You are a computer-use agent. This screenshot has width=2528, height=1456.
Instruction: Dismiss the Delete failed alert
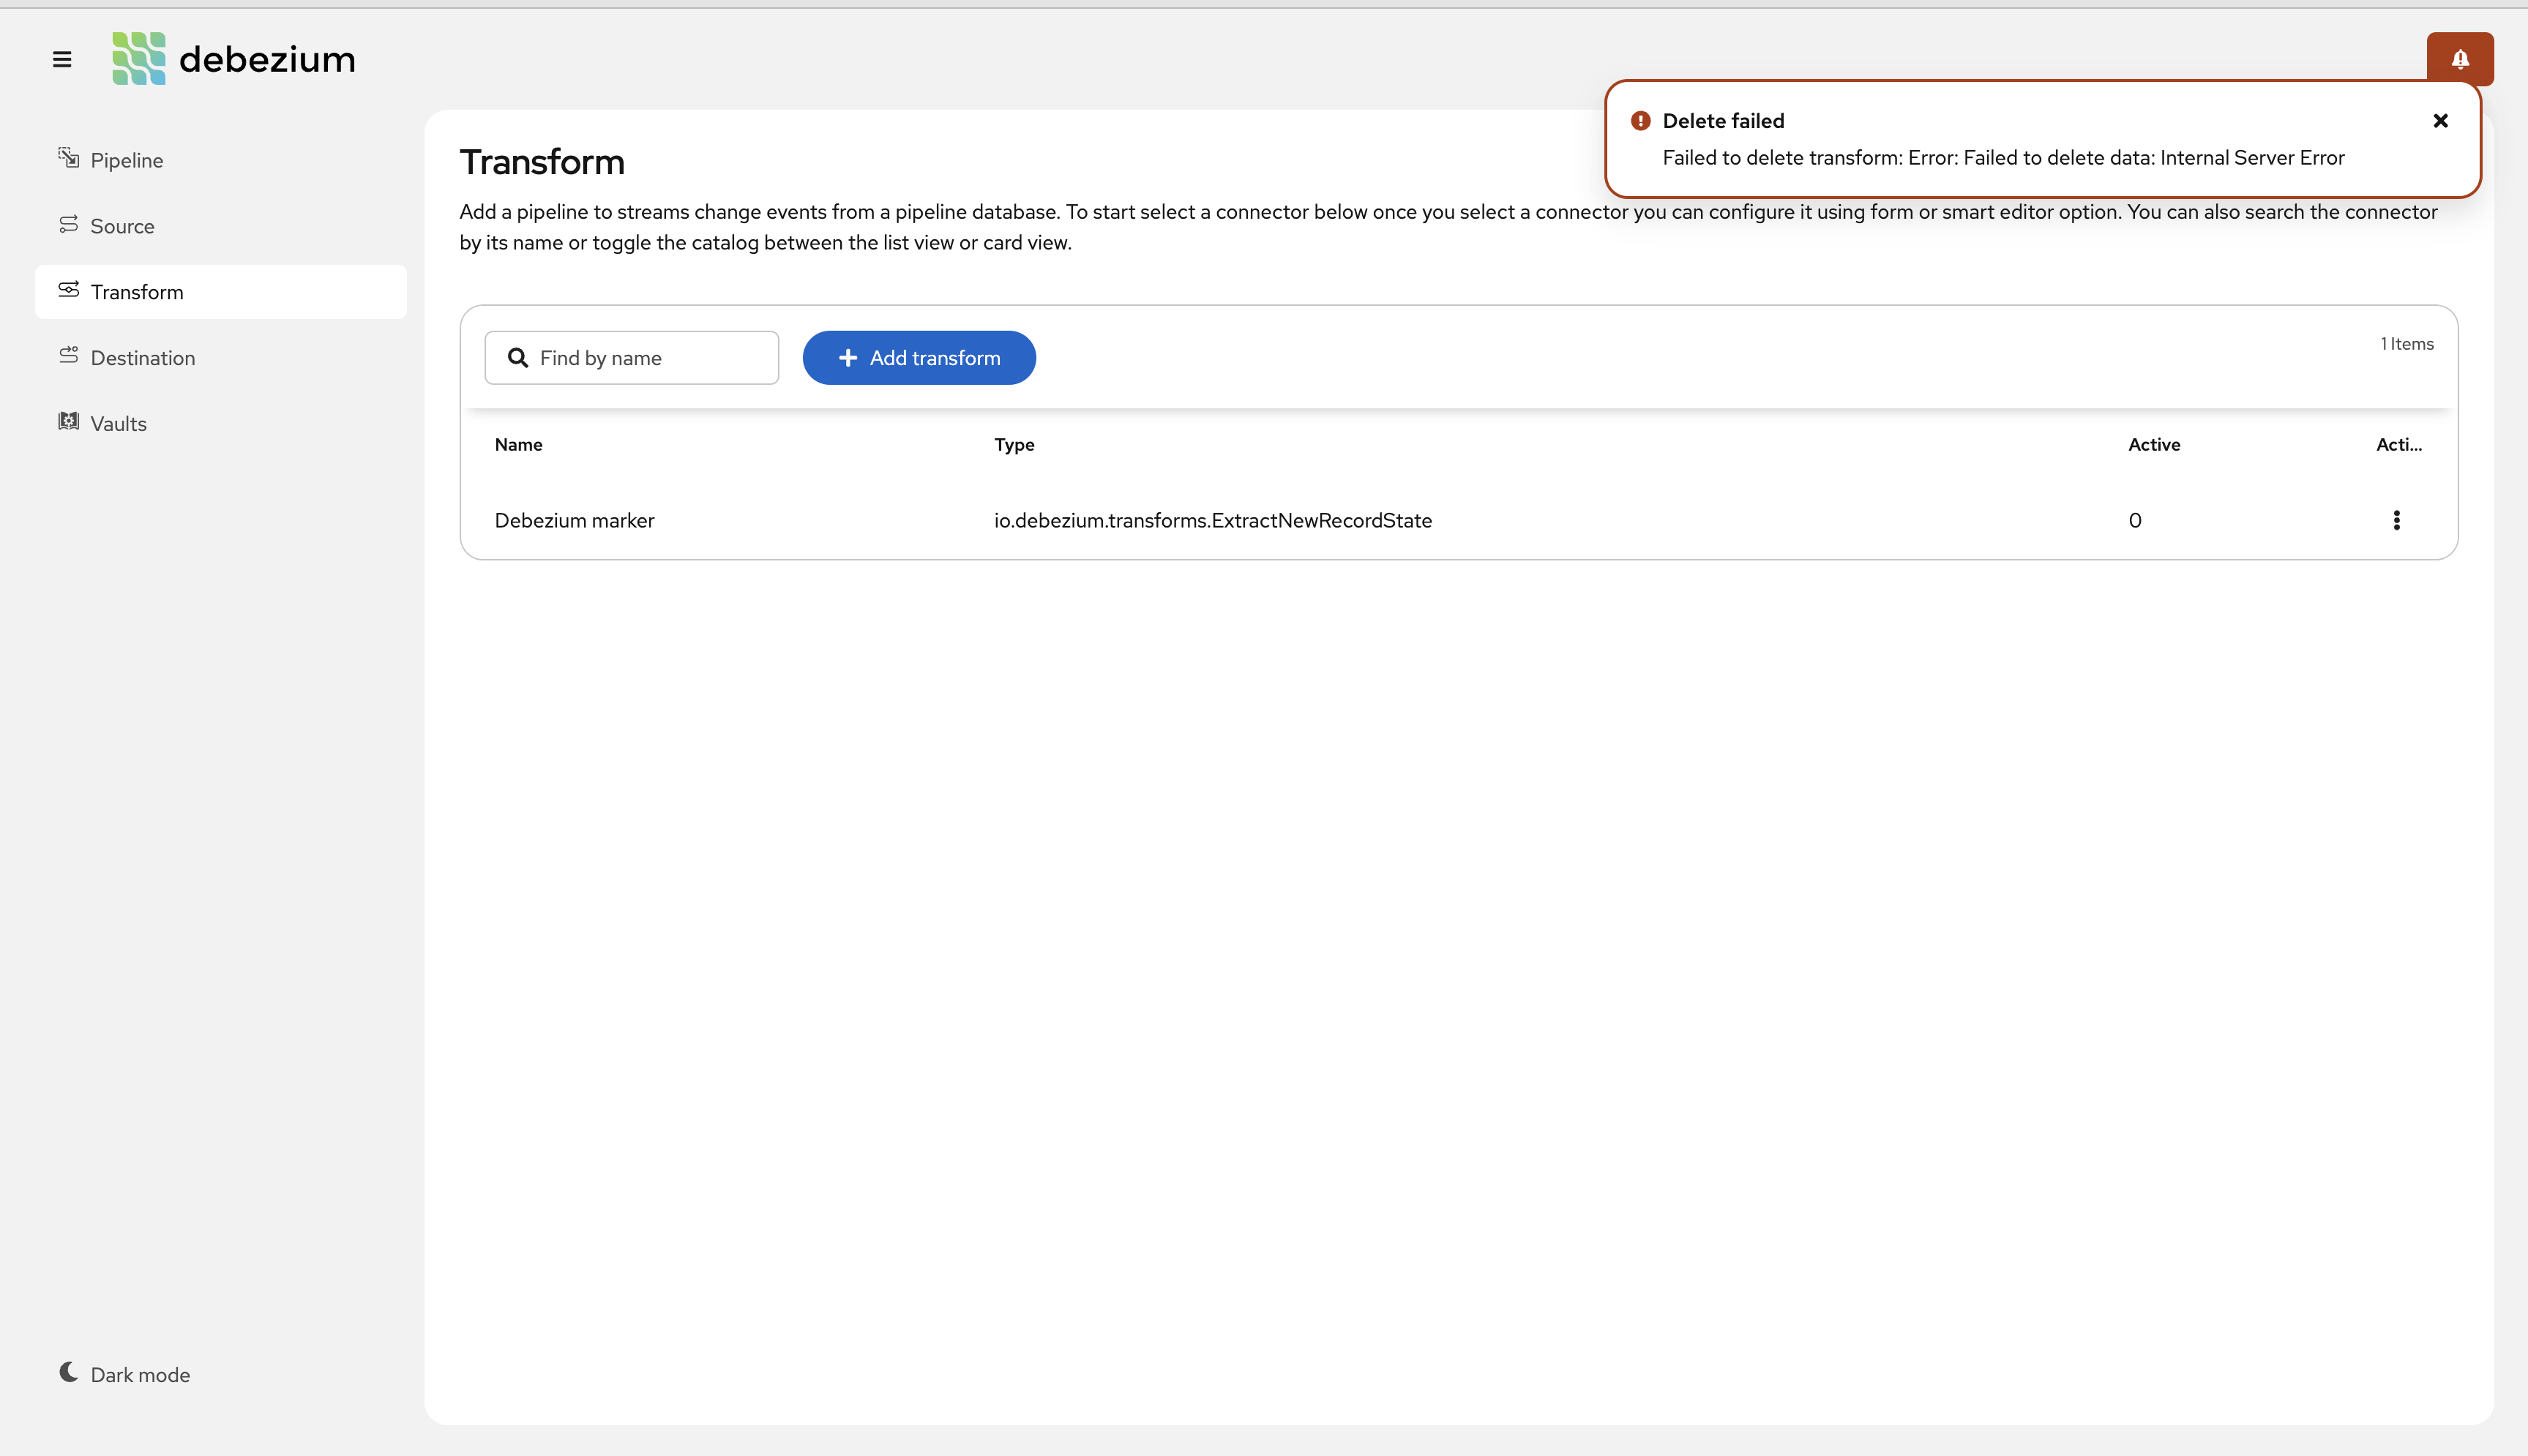point(2440,120)
